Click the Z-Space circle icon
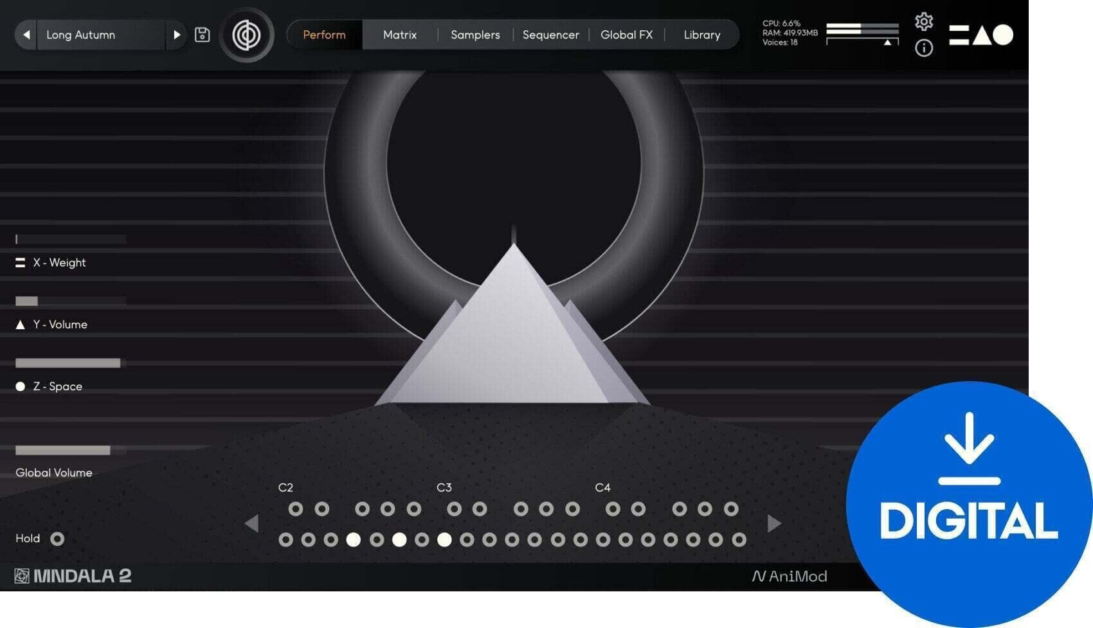 pyautogui.click(x=21, y=386)
